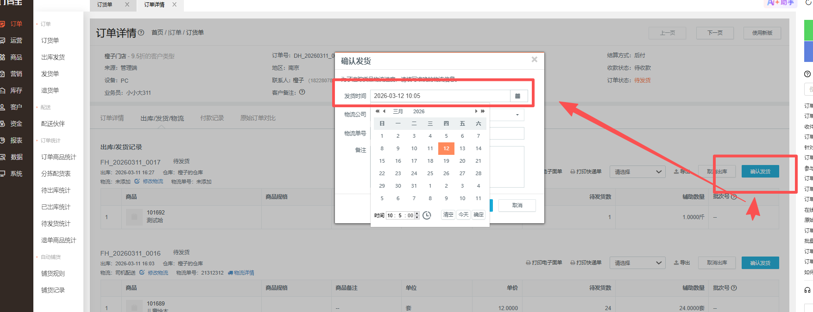Switch to 付款记录 tab
The height and width of the screenshot is (312, 813).
(x=212, y=118)
